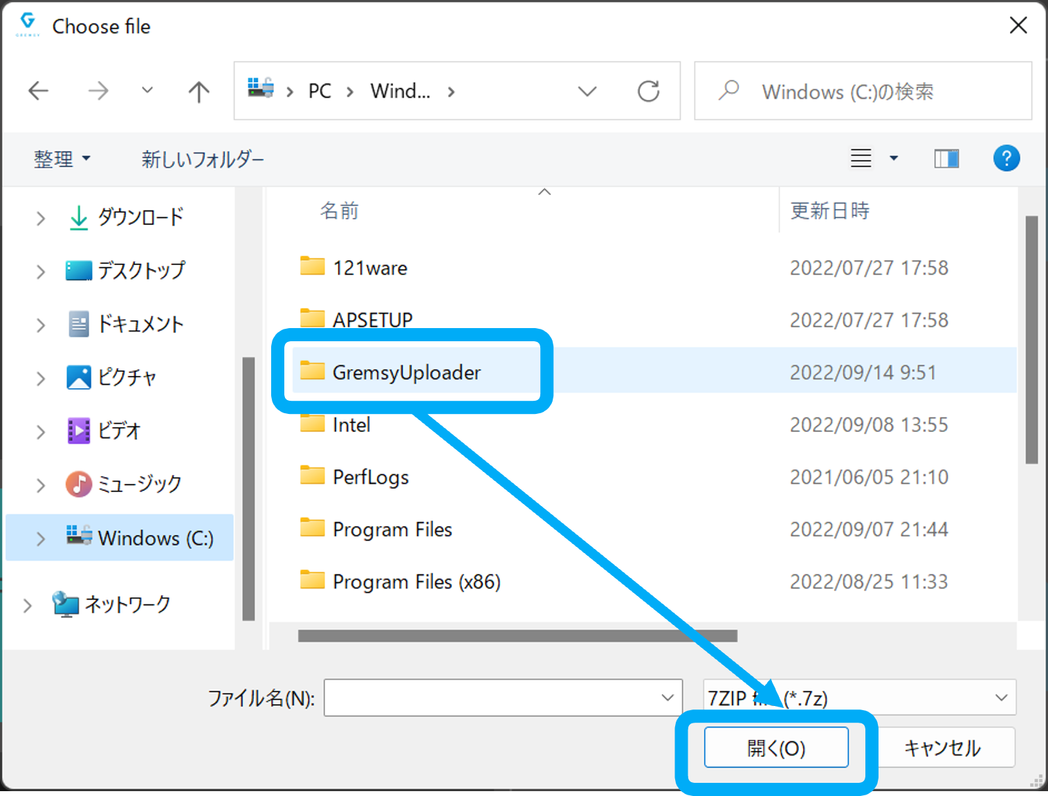Select Wind... breadcrumb in address bar
1048x796 pixels.
pos(400,91)
